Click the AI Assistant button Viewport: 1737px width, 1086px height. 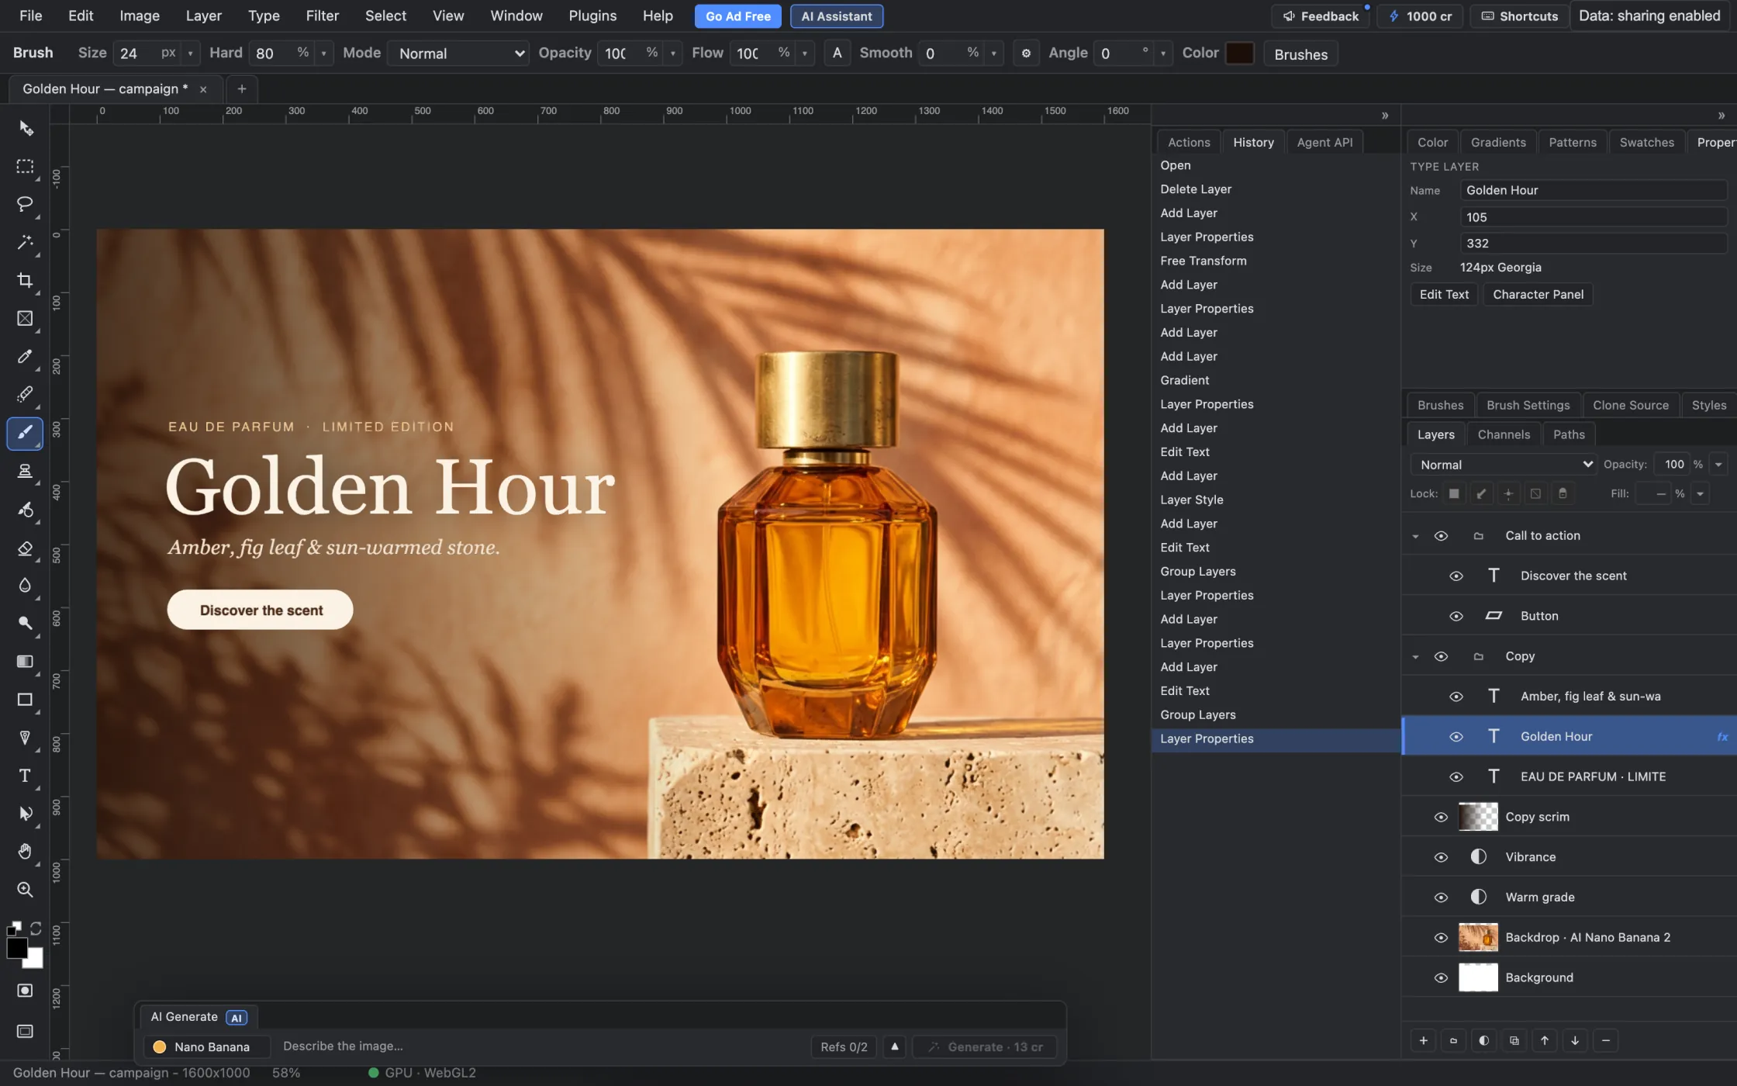pyautogui.click(x=837, y=16)
